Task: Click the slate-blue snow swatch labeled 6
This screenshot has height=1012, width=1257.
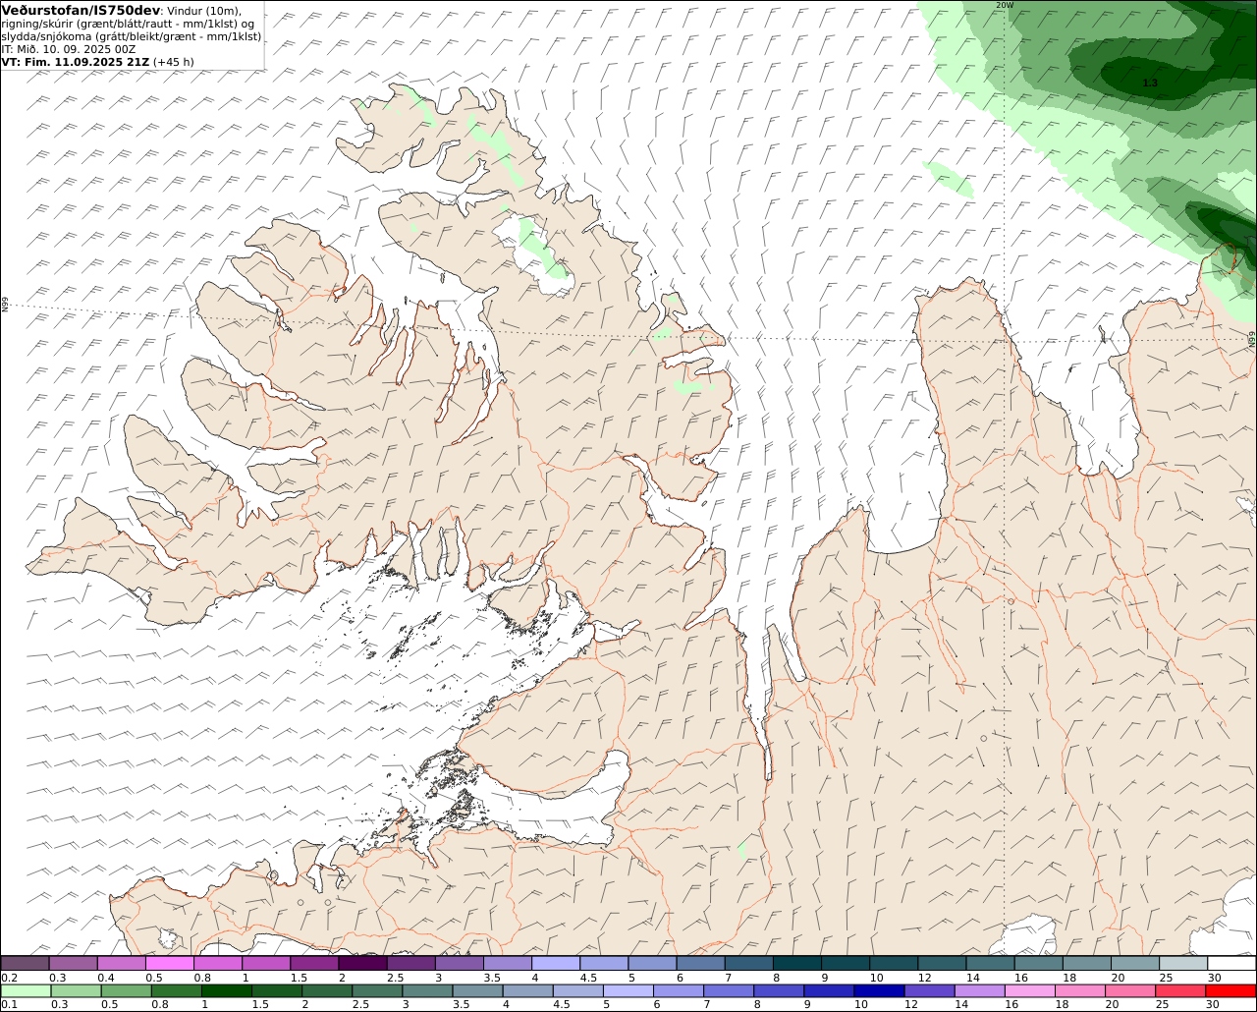Action: click(x=701, y=963)
